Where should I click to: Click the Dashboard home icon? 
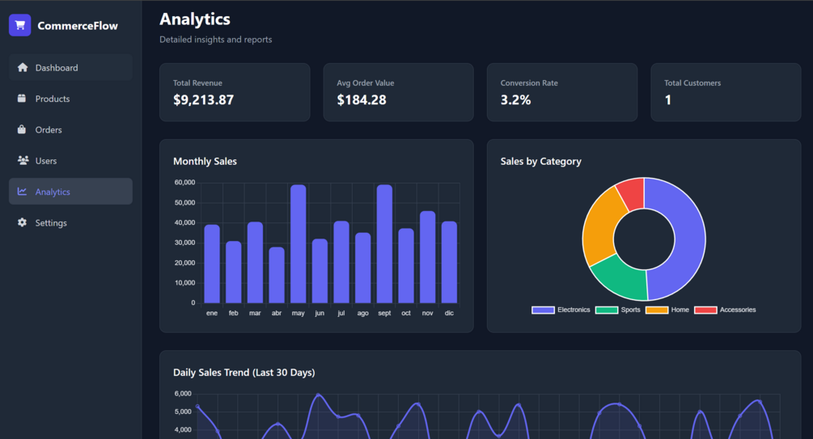point(23,67)
